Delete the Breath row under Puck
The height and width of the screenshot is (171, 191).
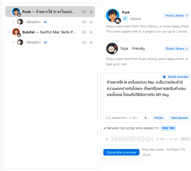pos(91,22)
